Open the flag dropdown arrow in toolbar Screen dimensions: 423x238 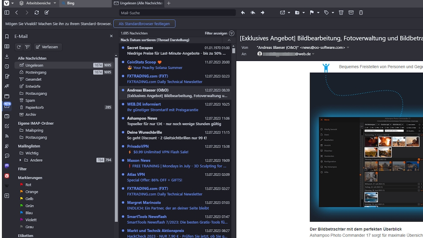tap(318, 13)
